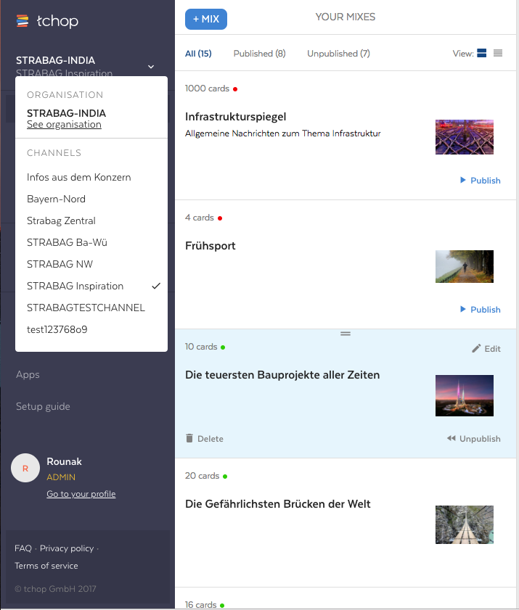The height and width of the screenshot is (610, 519).
Task: Open Apps in the sidebar
Action: pyautogui.click(x=28, y=375)
